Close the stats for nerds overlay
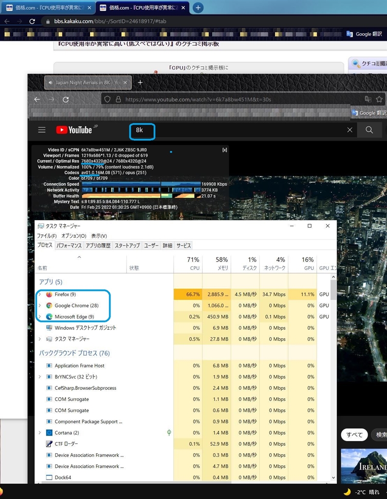 [224, 150]
